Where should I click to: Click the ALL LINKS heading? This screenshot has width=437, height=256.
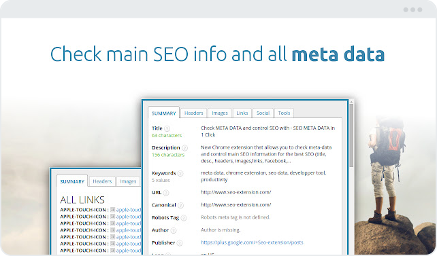click(x=82, y=200)
